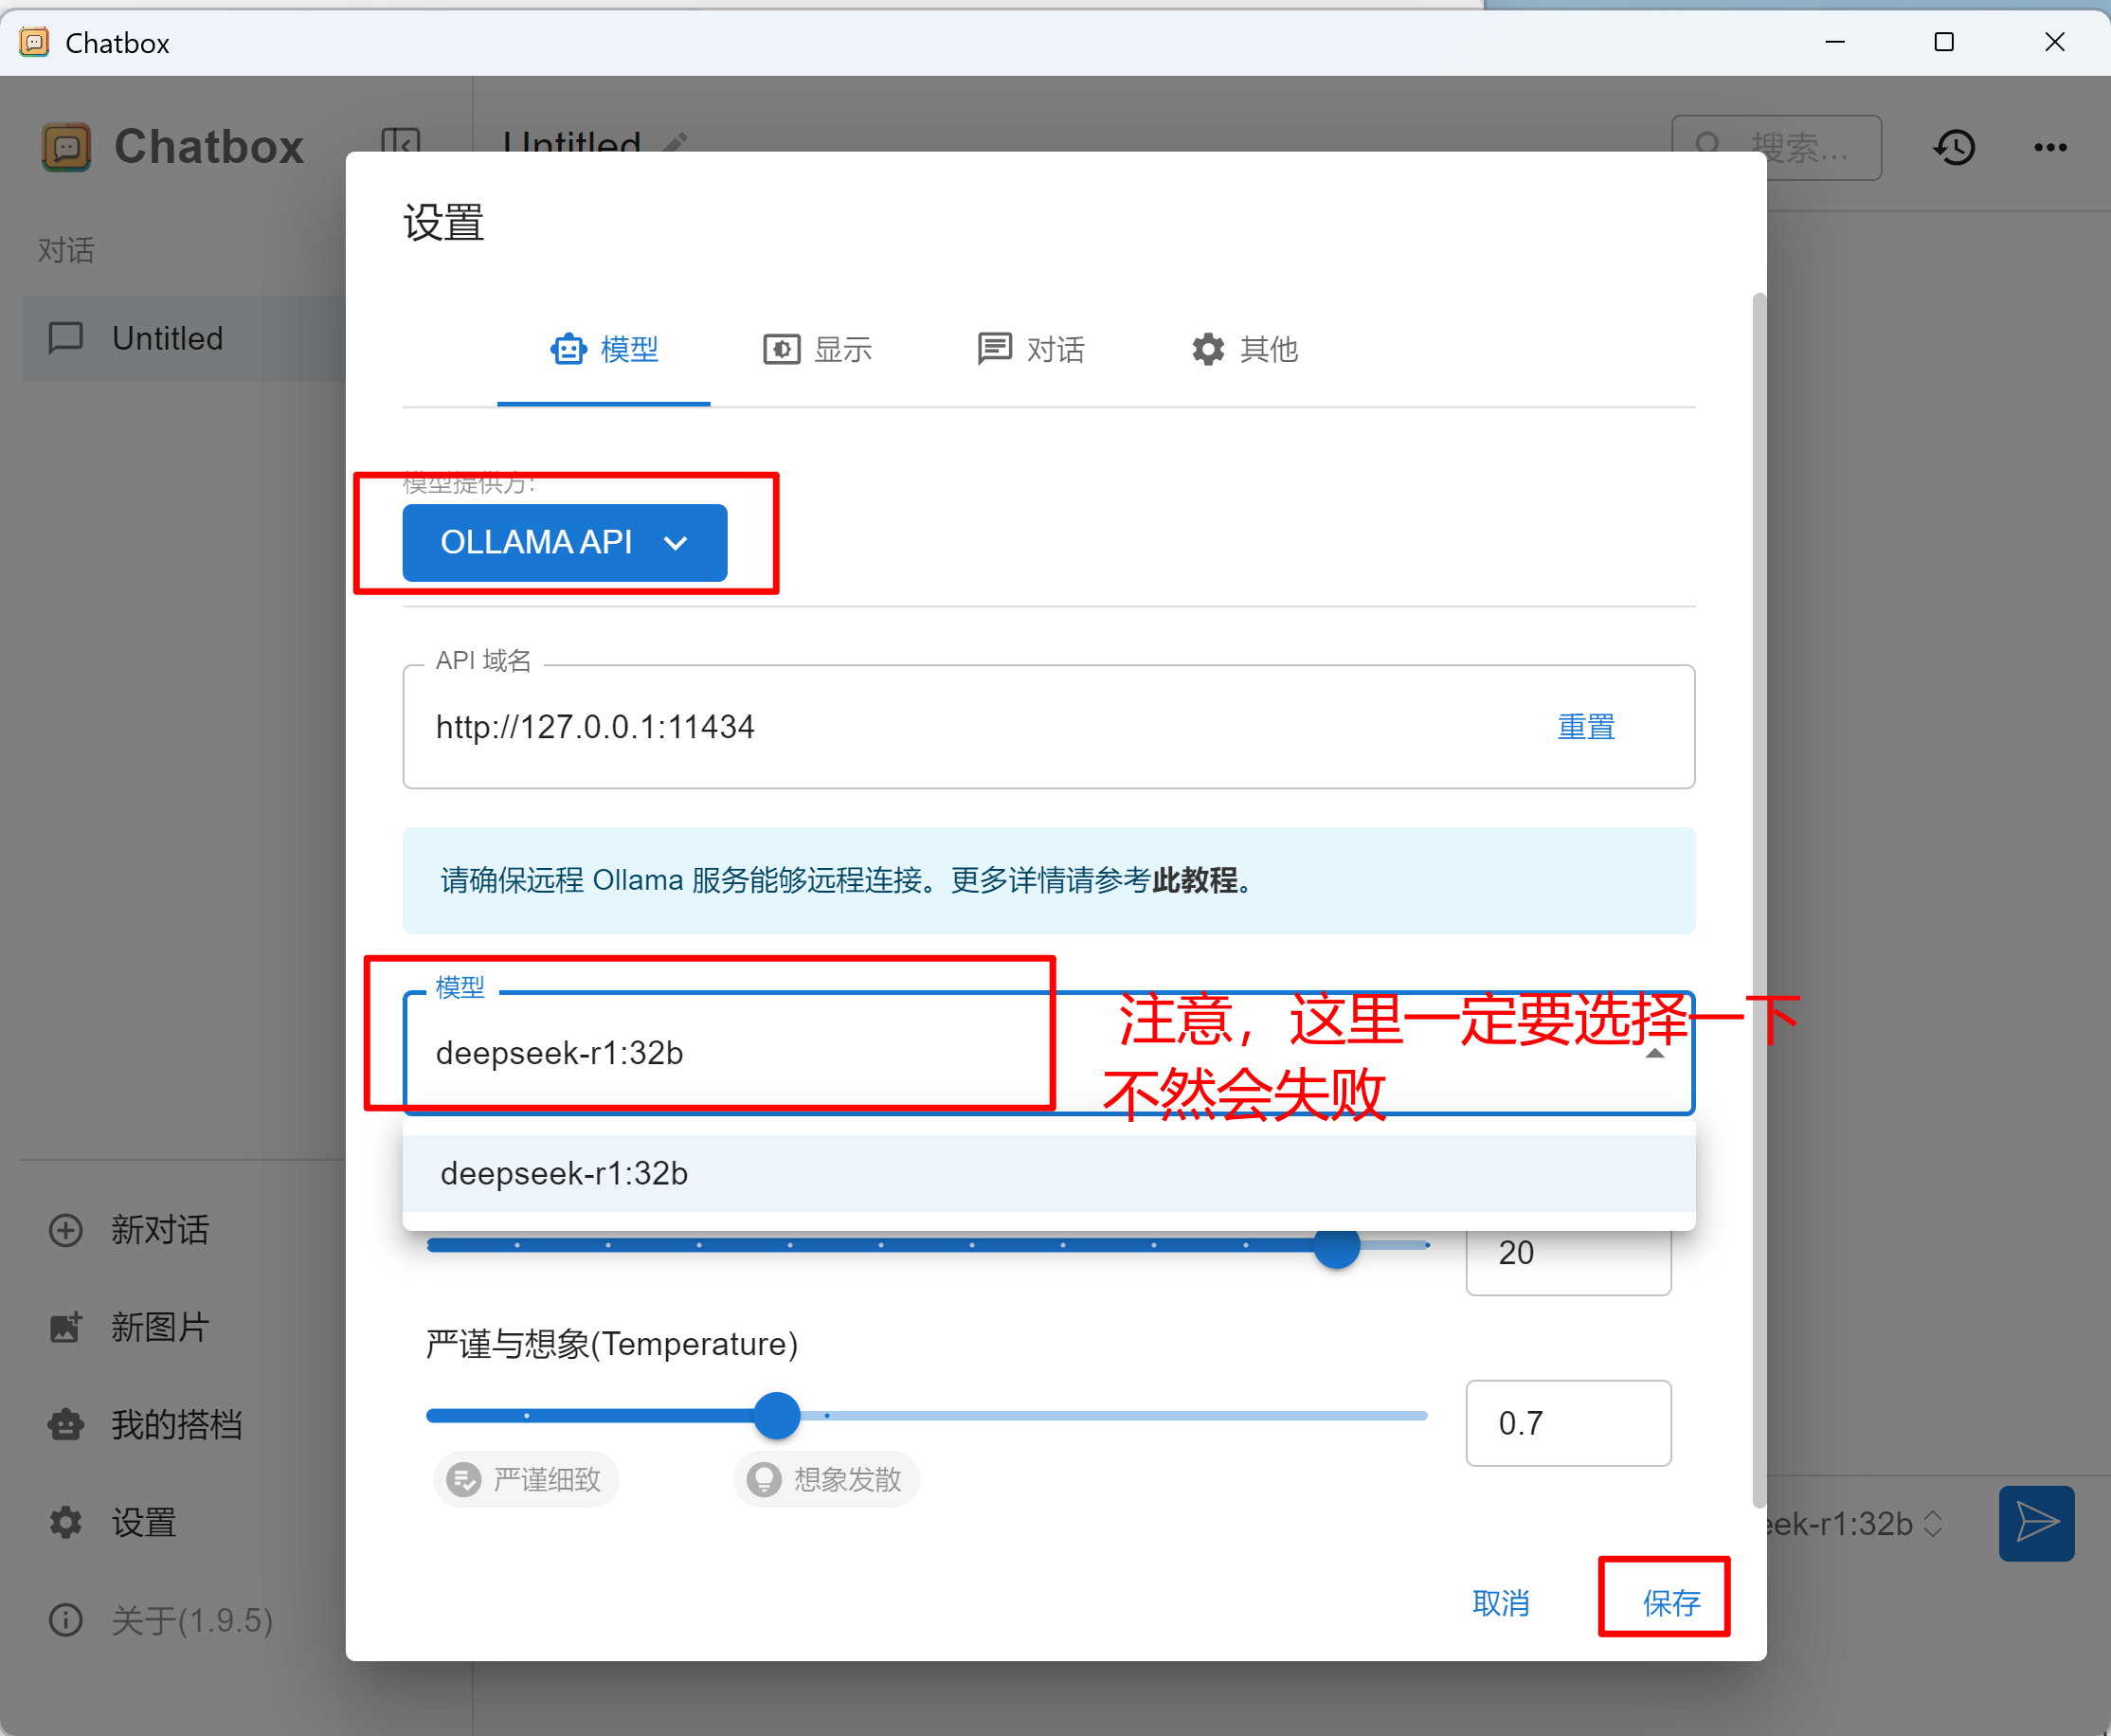Open the conversation history clock icon

(1953, 148)
